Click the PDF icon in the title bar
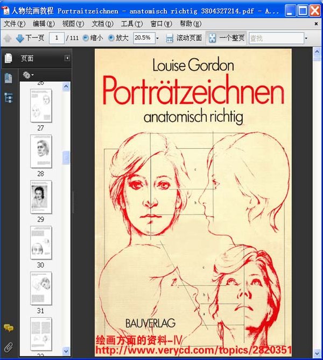This screenshot has height=360, width=323. pyautogui.click(x=5, y=11)
